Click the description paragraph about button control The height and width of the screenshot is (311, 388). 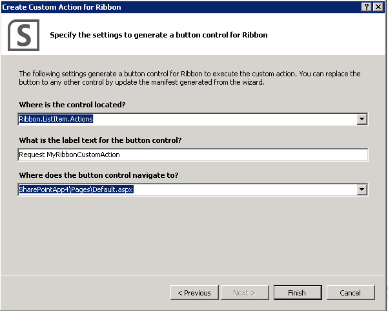click(190, 78)
